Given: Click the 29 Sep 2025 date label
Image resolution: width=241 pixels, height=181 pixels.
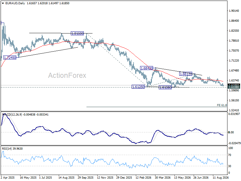Looking at the screenshot, I should click(x=86, y=177).
